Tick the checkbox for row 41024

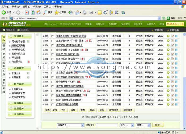[52, 45]
